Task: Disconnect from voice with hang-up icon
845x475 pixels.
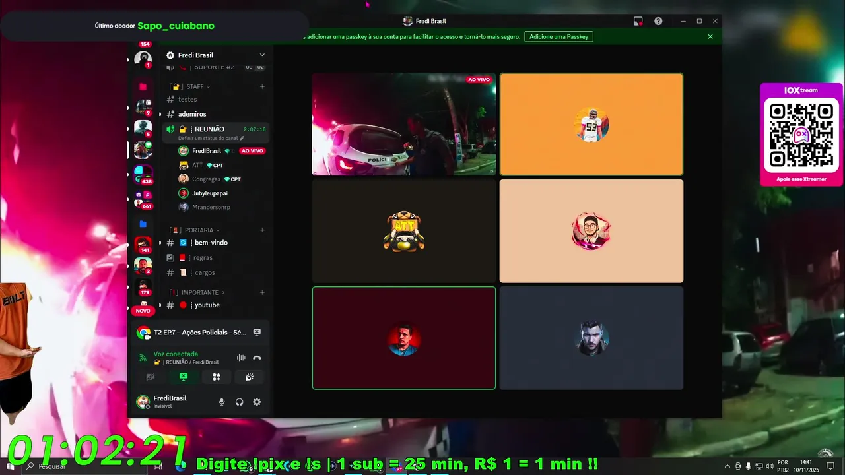Action: 257,358
